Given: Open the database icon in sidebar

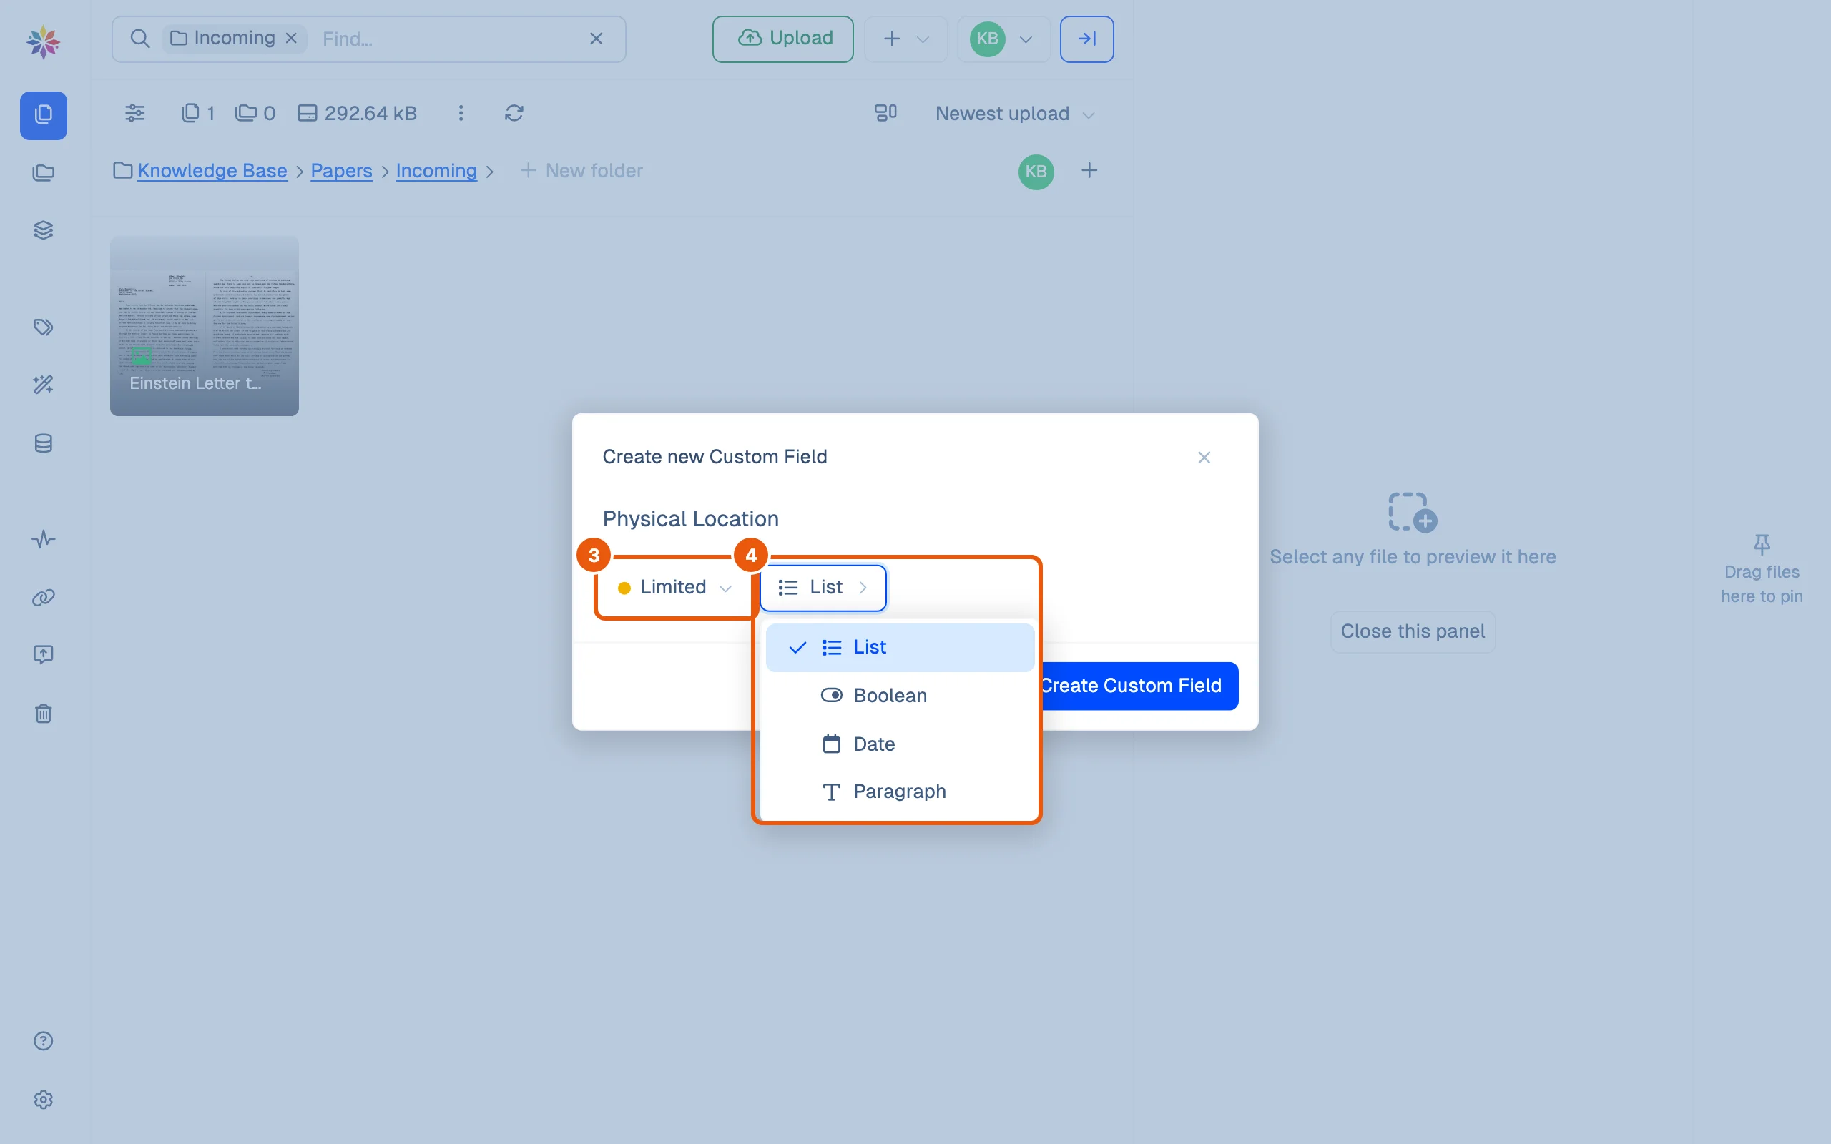Looking at the screenshot, I should (x=43, y=443).
